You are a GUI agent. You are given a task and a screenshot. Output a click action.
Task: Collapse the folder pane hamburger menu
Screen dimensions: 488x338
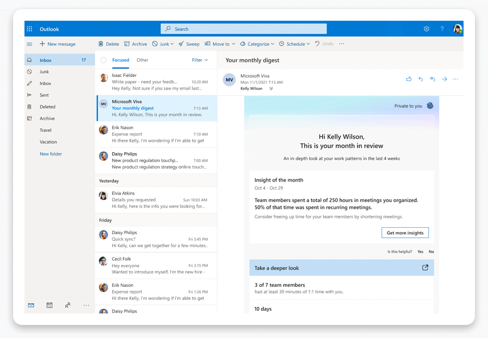click(x=29, y=44)
